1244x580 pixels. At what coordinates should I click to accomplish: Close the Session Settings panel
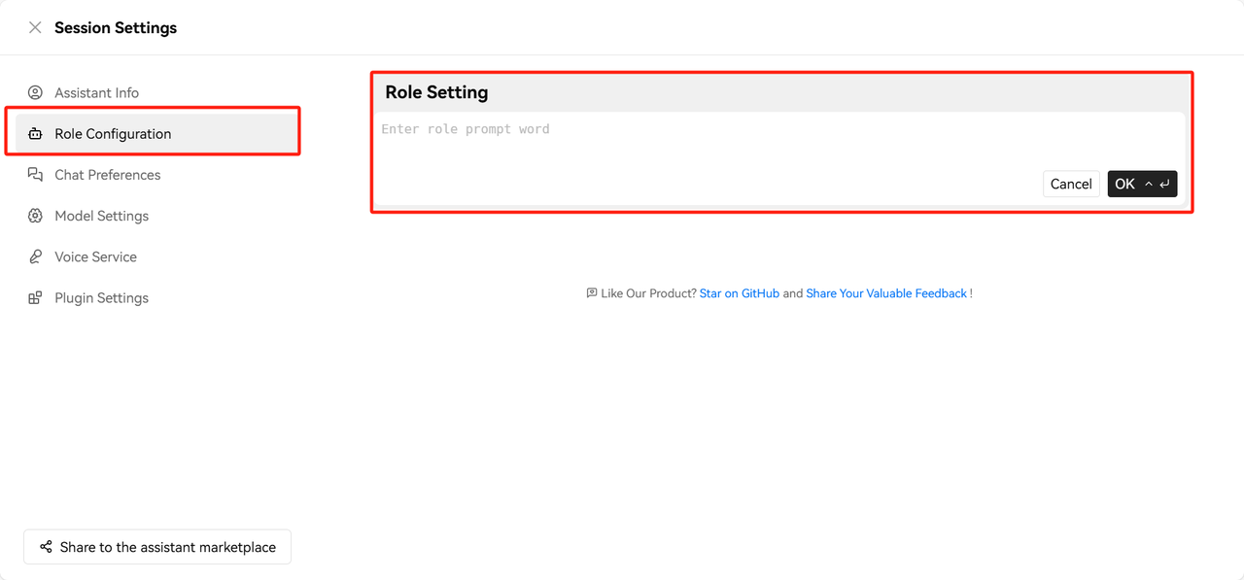click(35, 28)
